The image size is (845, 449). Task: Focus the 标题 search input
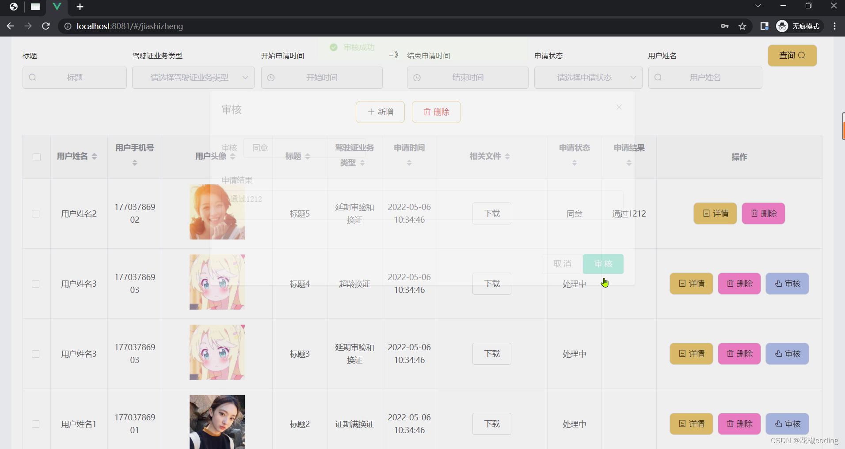(75, 78)
